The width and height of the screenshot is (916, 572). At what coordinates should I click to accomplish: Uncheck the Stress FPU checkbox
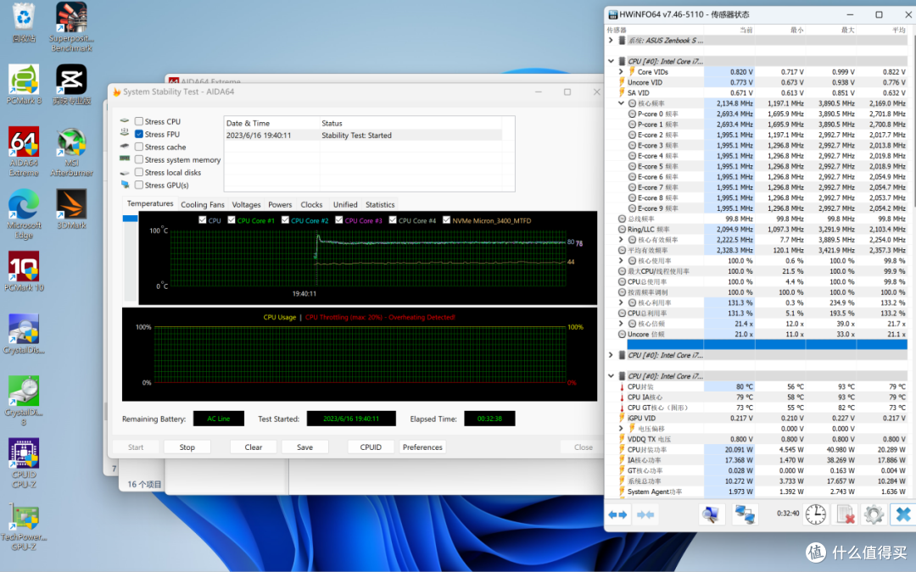(x=139, y=134)
